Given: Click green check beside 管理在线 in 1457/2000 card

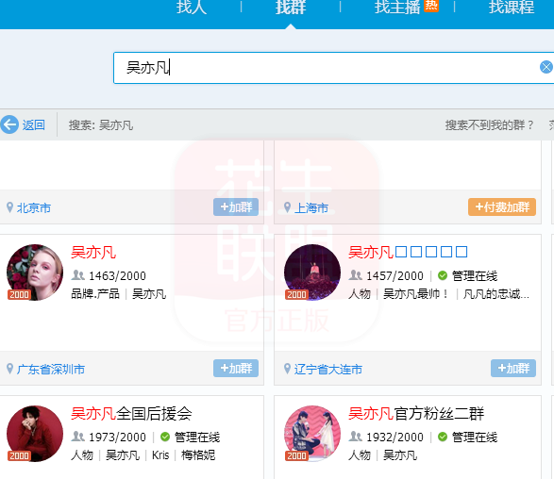Looking at the screenshot, I should (443, 275).
